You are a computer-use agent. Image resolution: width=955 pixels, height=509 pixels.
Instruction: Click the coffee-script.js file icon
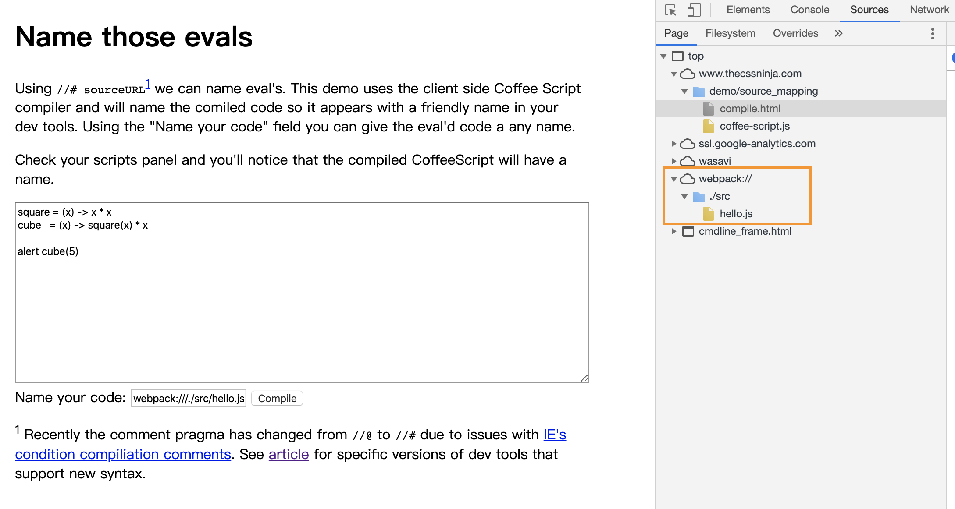click(709, 126)
